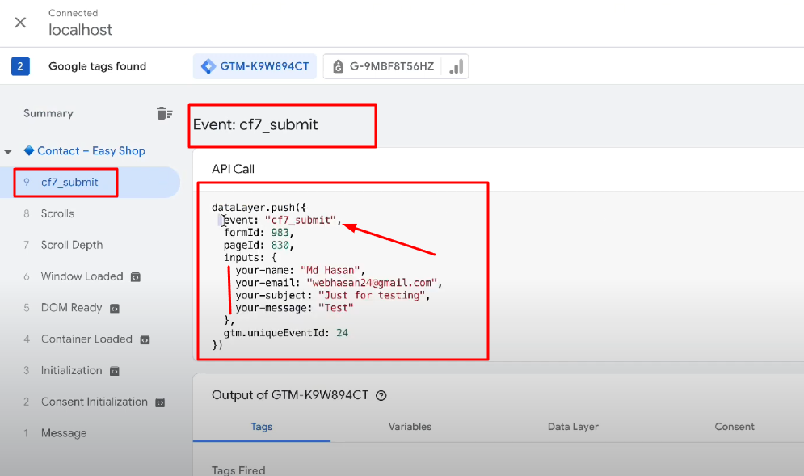Select the cf7_submit event
Image resolution: width=804 pixels, height=476 pixels.
click(91, 182)
